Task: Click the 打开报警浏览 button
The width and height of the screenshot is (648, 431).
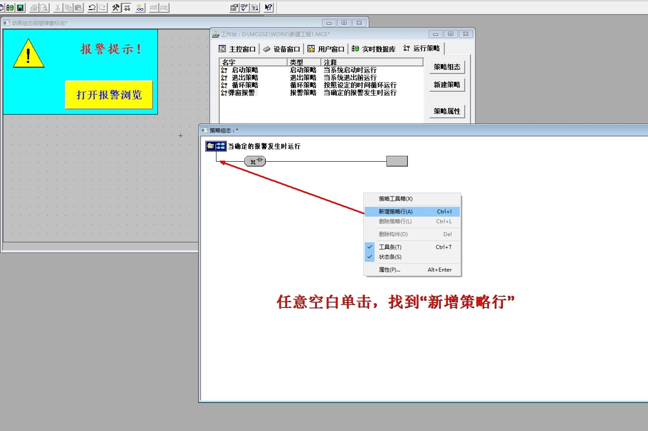Action: pyautogui.click(x=109, y=95)
